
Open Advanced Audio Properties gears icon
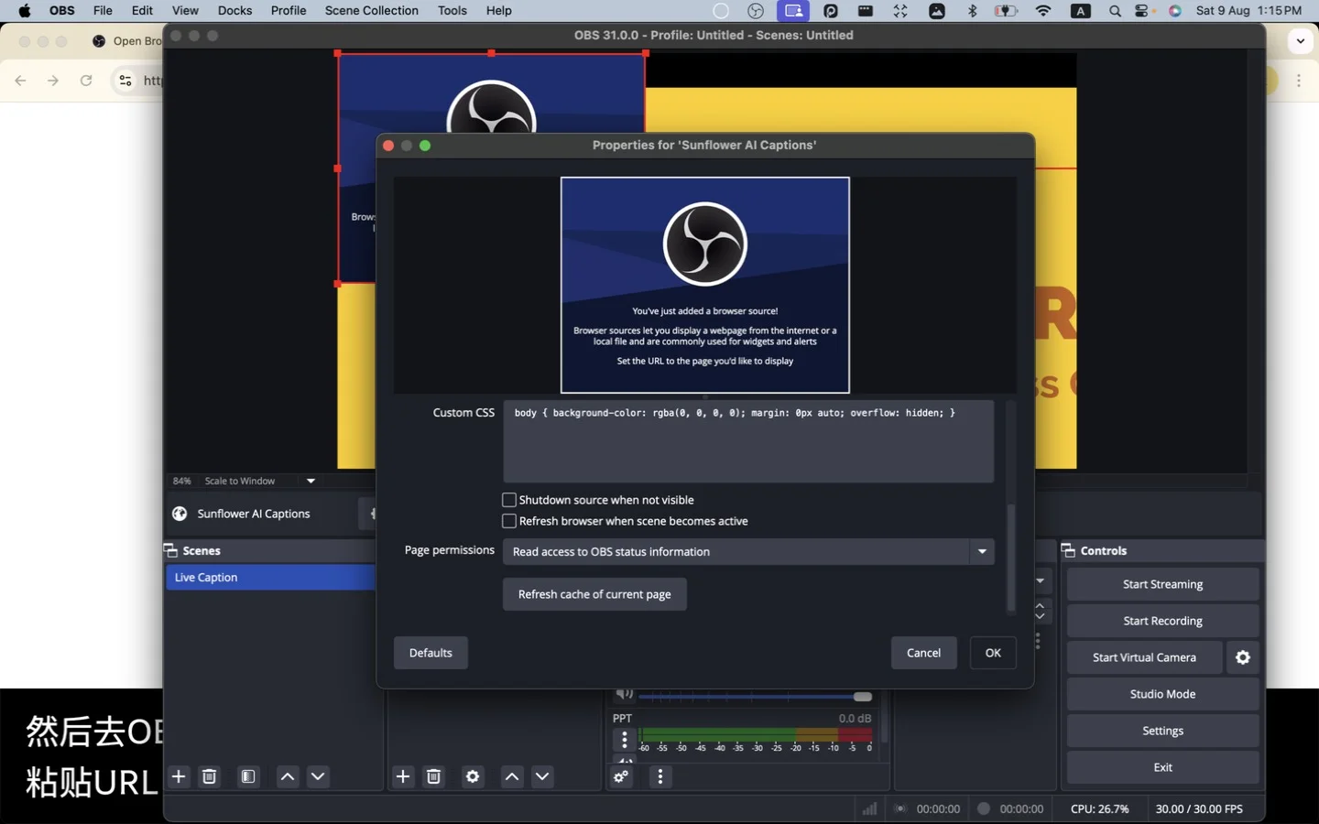pyautogui.click(x=621, y=776)
